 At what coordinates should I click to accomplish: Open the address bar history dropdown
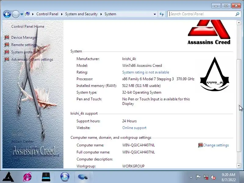tap(155, 14)
